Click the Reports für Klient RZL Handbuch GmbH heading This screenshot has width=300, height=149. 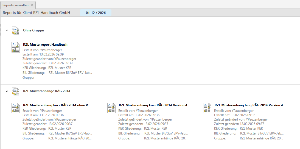click(x=36, y=13)
